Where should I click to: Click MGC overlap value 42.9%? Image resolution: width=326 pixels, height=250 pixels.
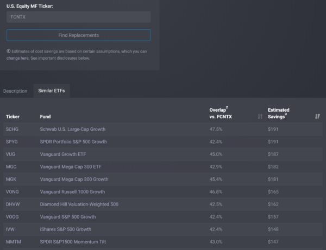216,167
